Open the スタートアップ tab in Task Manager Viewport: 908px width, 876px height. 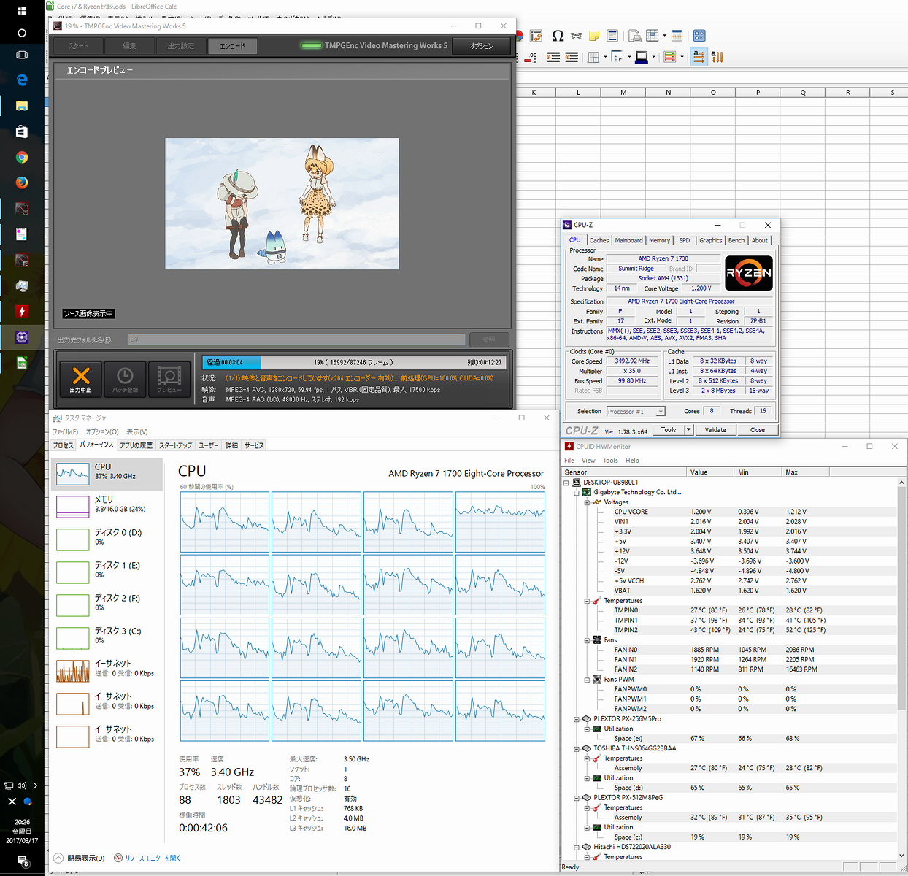click(176, 445)
